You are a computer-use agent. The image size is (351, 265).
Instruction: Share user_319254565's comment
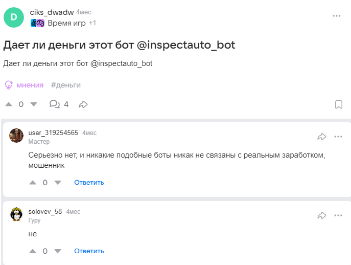(322, 137)
